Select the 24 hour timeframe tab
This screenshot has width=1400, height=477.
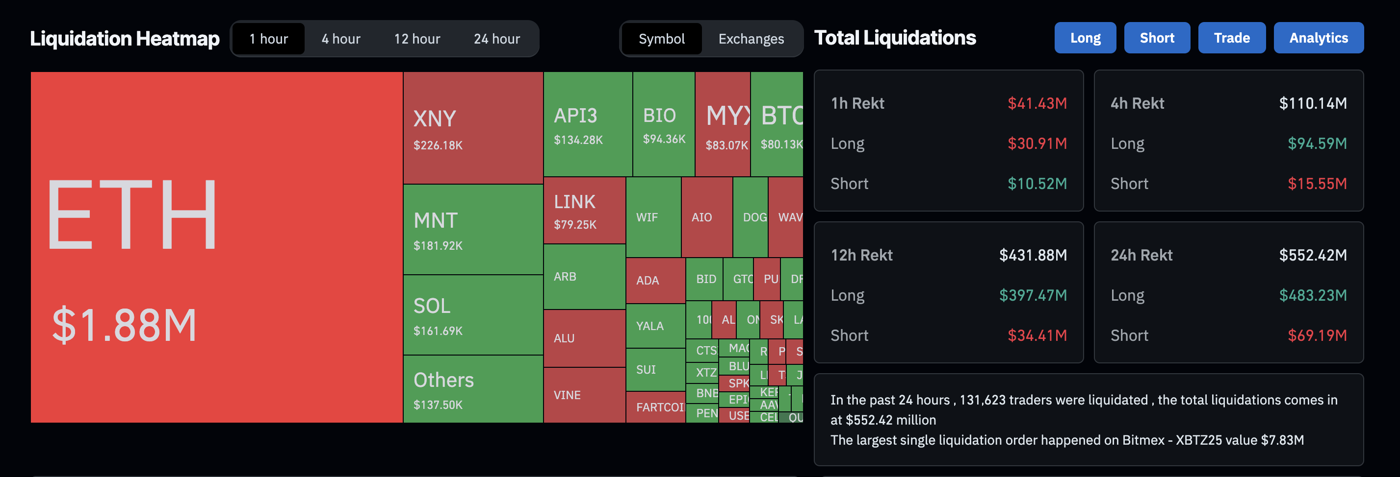click(x=497, y=39)
